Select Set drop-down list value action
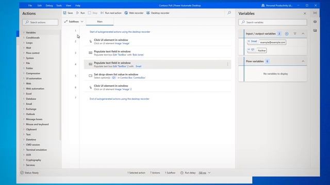 point(157,76)
